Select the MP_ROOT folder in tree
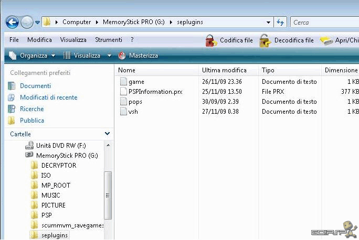Viewport: 359px width, 240px height. coord(56,186)
